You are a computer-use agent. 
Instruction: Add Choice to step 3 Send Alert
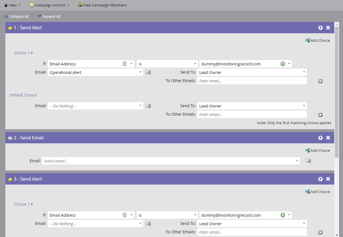318,192
